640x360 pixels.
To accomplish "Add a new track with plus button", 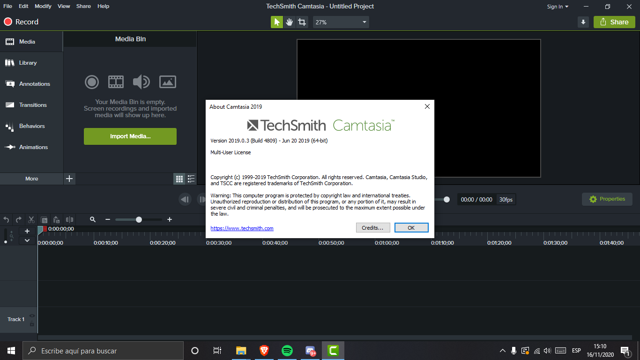I will click(x=27, y=231).
